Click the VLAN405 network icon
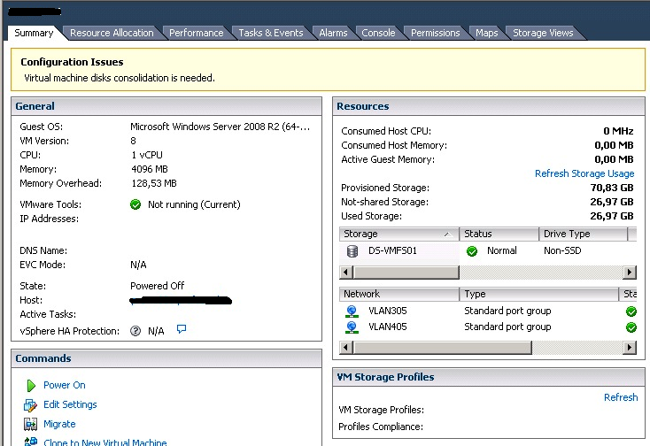 [352, 327]
